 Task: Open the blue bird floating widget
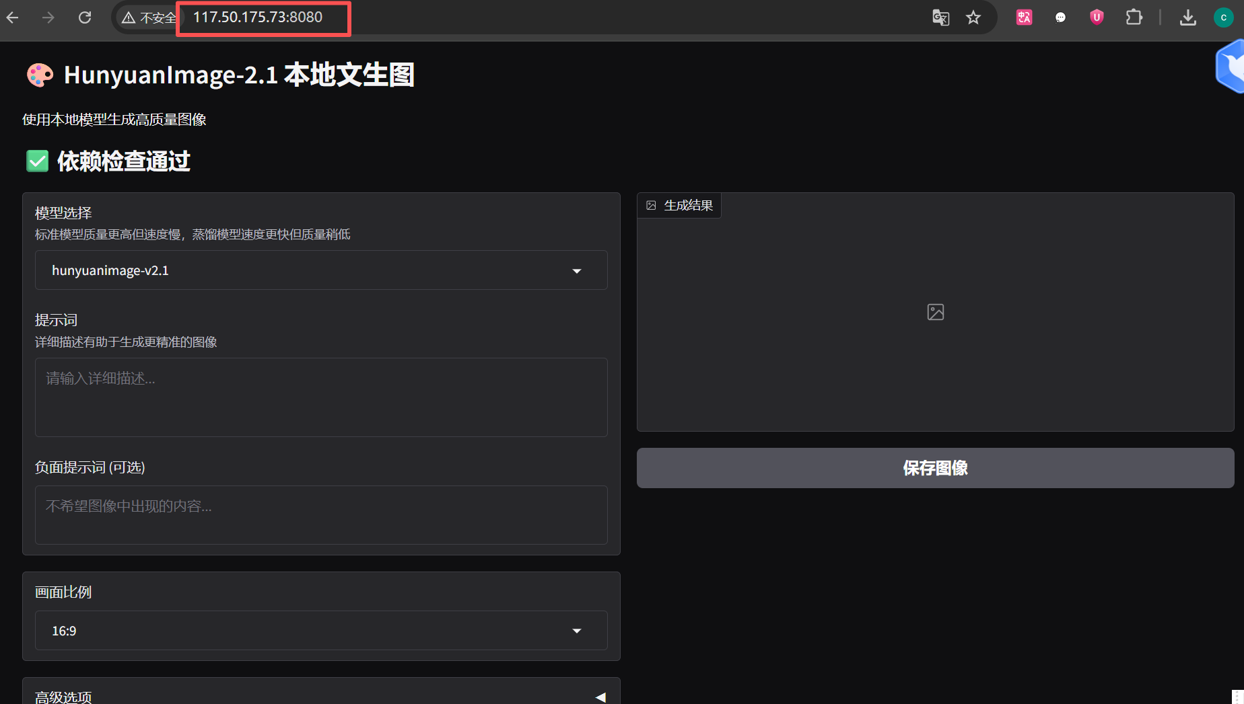tap(1231, 67)
